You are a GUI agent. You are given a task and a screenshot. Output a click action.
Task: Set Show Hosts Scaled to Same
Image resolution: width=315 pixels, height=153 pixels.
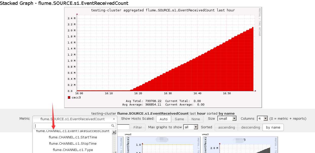179,119
